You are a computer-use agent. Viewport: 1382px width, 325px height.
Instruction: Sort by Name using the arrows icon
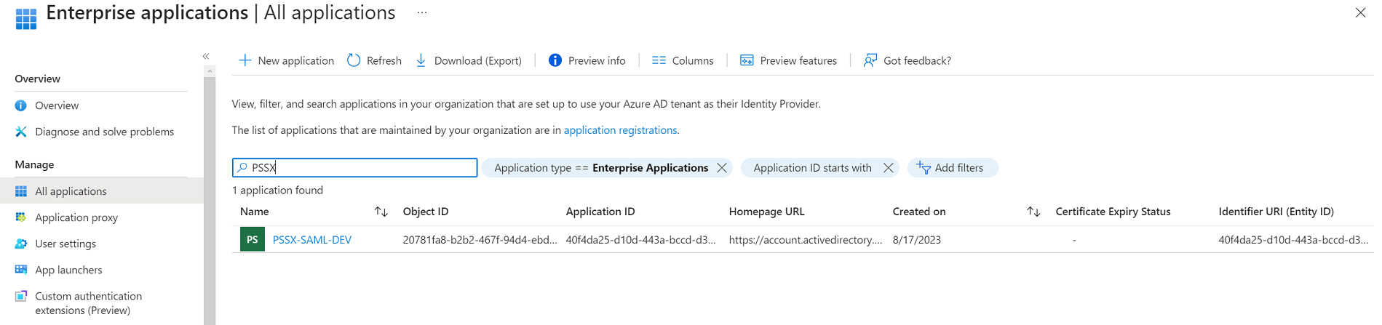[x=381, y=212]
